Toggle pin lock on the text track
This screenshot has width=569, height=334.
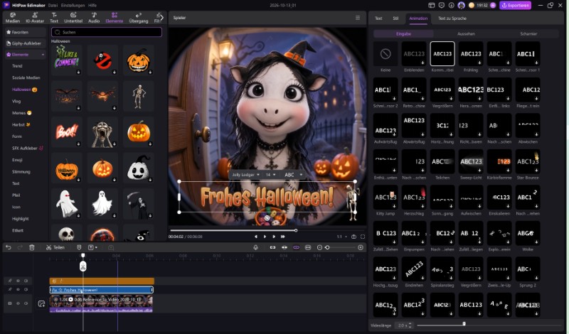10,289
